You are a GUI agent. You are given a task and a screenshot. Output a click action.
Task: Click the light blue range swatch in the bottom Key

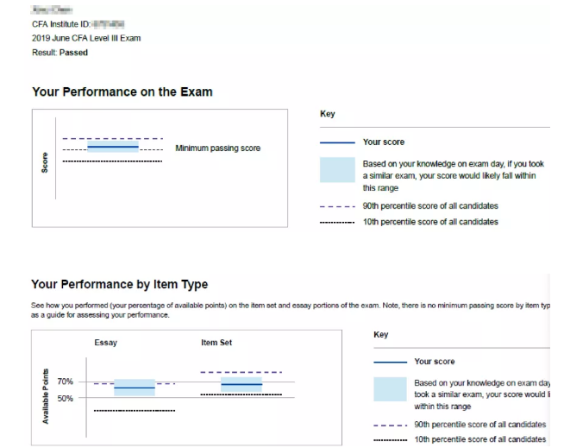coord(389,388)
